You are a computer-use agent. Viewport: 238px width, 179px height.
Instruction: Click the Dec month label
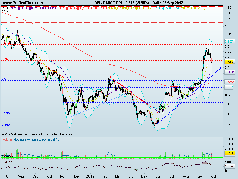(77, 176)
